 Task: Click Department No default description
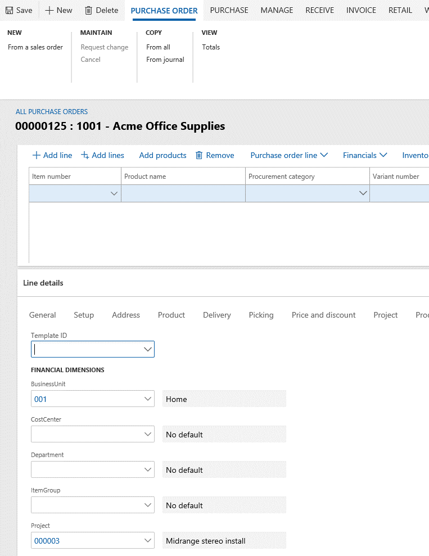click(224, 470)
